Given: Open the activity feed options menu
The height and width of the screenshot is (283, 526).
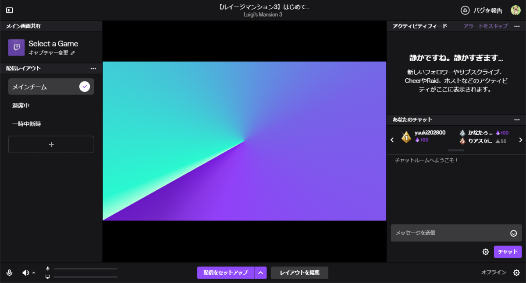Looking at the screenshot, I should (518, 26).
